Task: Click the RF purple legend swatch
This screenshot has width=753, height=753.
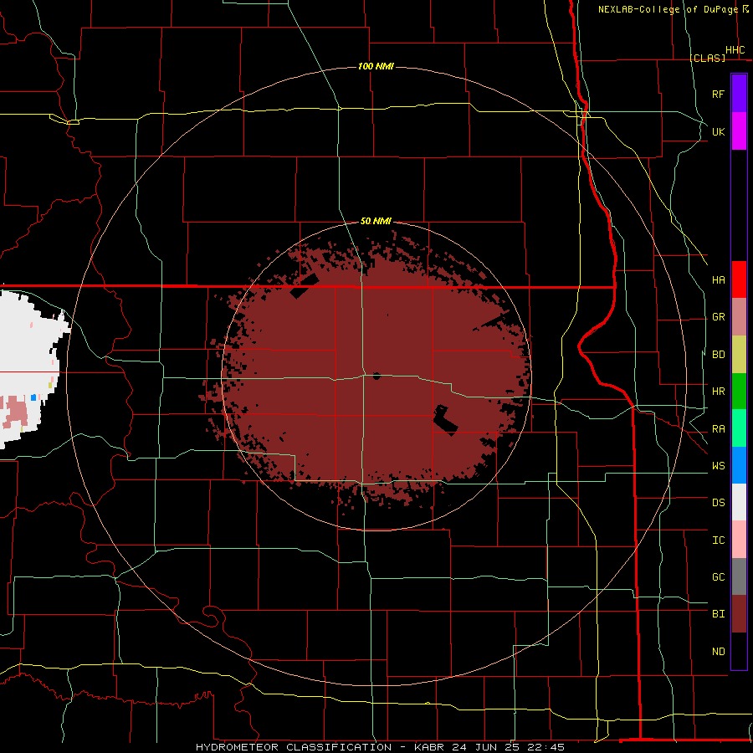Action: [x=739, y=94]
